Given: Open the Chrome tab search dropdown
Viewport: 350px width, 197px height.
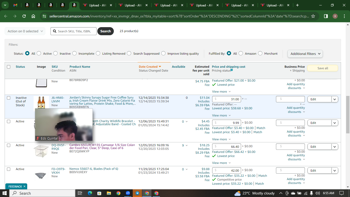Looking at the screenshot, I should point(5,5).
